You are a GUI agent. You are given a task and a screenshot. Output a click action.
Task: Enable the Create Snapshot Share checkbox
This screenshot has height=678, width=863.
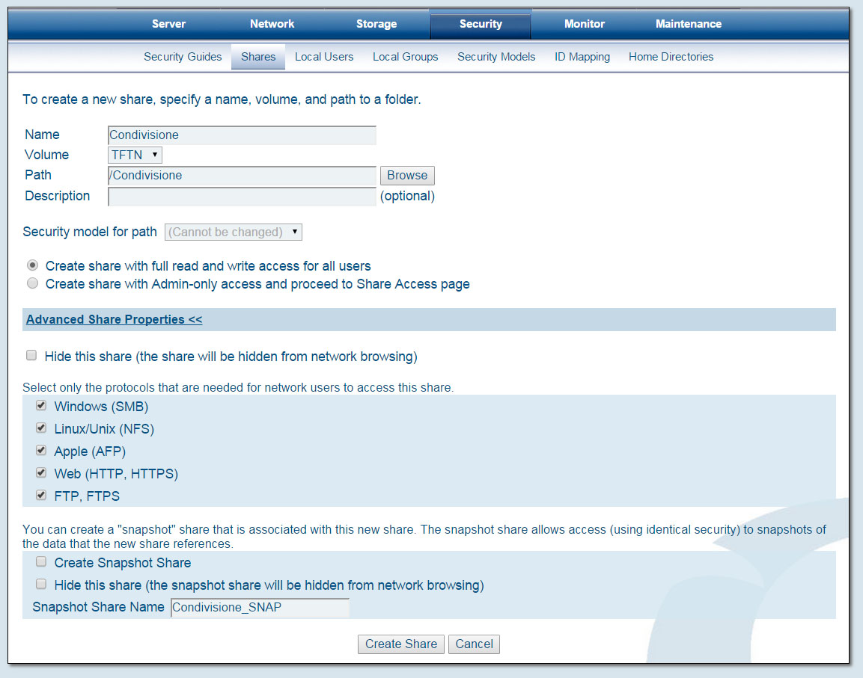pyautogui.click(x=41, y=562)
